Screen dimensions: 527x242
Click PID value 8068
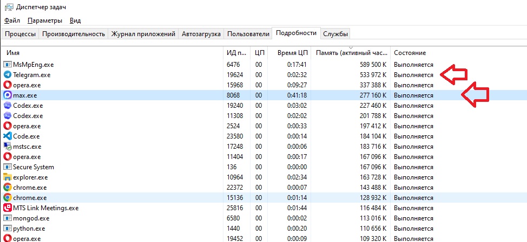pyautogui.click(x=233, y=95)
